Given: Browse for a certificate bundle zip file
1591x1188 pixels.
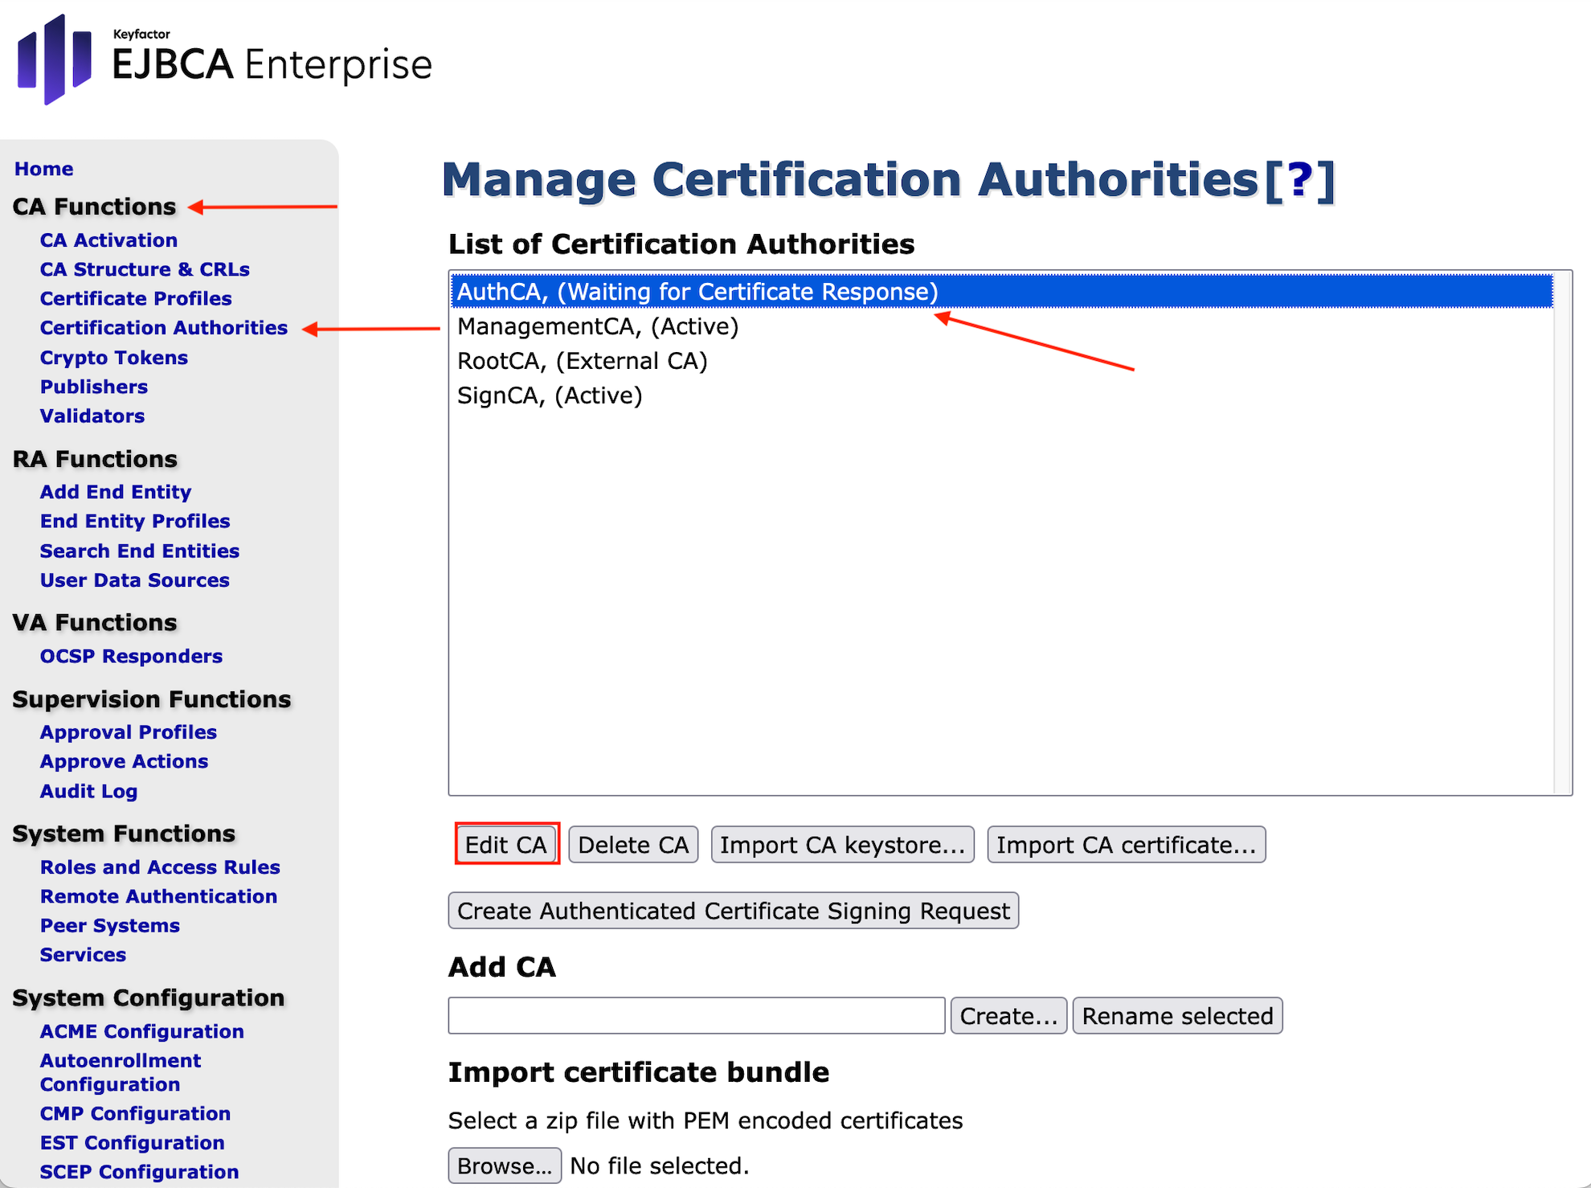Looking at the screenshot, I should (505, 1165).
